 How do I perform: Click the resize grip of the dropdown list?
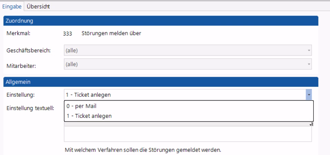click(x=311, y=124)
